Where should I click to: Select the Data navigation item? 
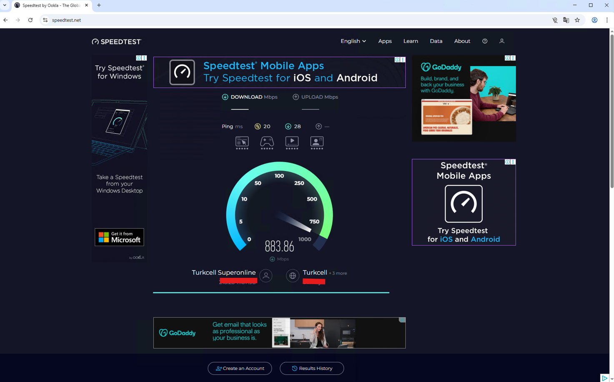point(436,41)
